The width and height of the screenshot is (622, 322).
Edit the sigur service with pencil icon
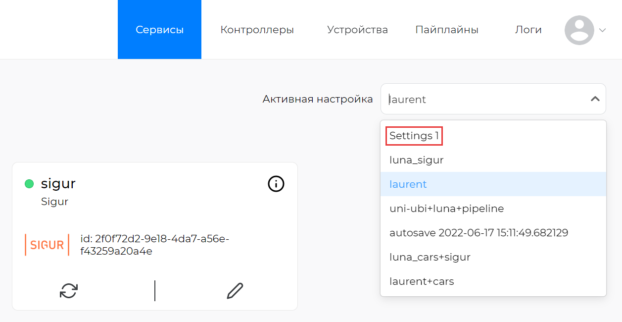coord(235,291)
